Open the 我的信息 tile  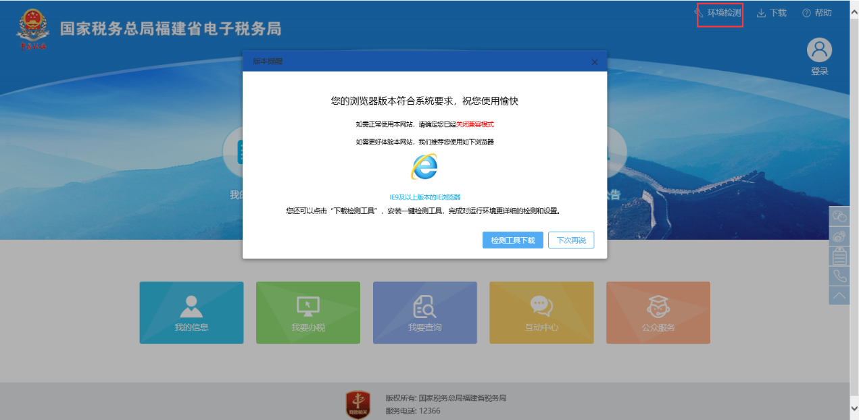click(x=191, y=312)
